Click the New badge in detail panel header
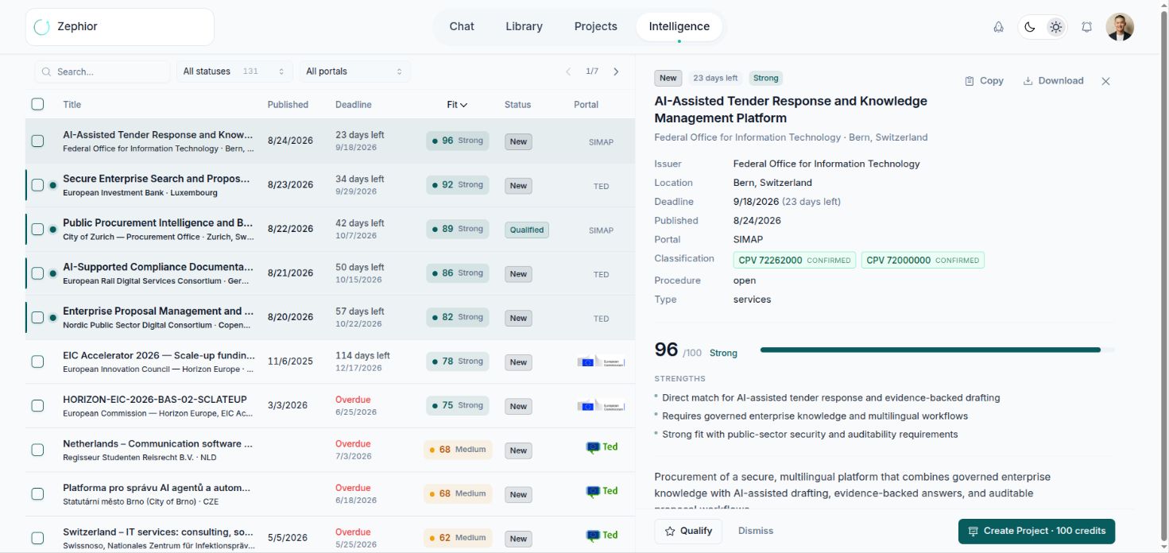This screenshot has height=553, width=1169. tap(668, 78)
